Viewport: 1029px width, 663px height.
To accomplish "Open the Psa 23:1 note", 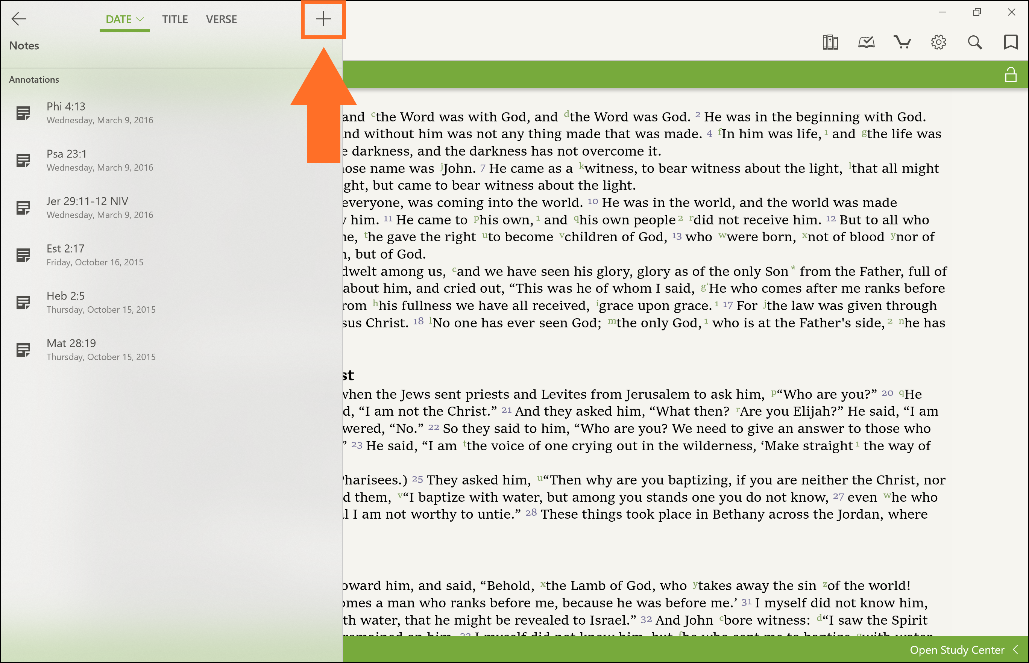I will click(171, 160).
